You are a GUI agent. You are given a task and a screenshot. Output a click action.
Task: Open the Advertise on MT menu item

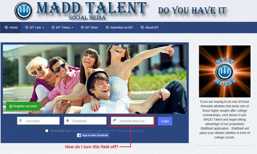(x=119, y=27)
